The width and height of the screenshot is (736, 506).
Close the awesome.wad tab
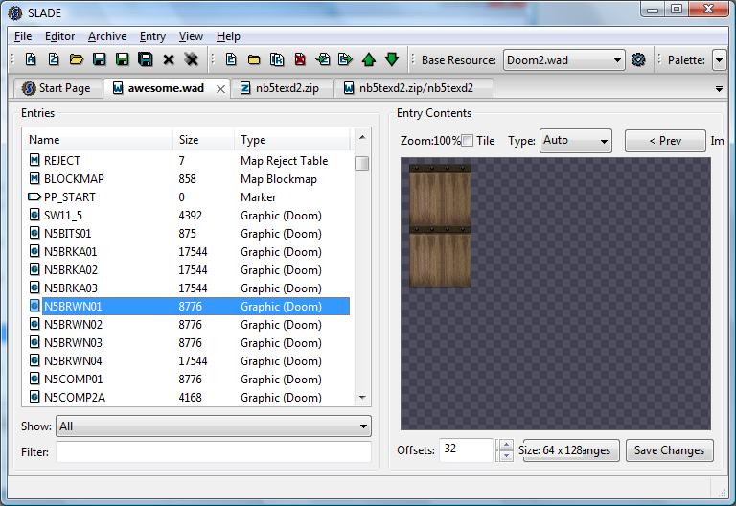(220, 89)
